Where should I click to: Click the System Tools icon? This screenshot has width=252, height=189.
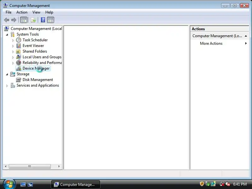pyautogui.click(x=13, y=34)
